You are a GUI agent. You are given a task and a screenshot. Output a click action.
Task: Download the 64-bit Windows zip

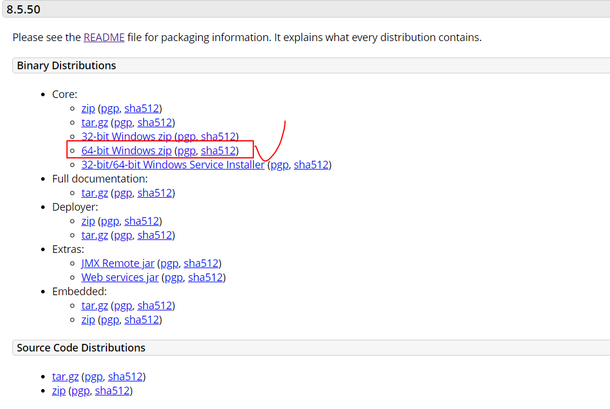(126, 151)
